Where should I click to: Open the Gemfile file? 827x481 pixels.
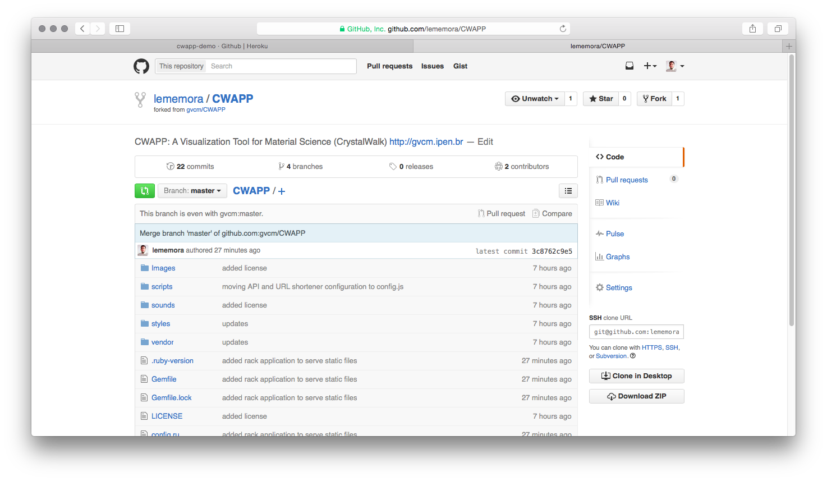click(164, 379)
